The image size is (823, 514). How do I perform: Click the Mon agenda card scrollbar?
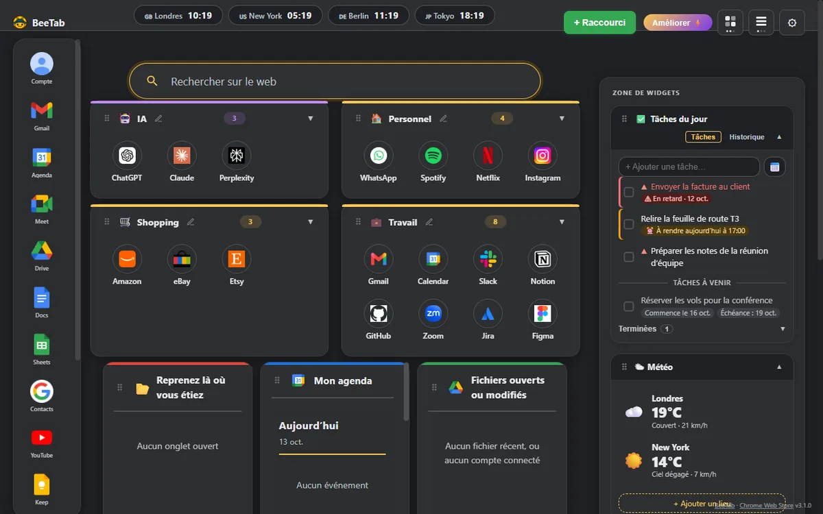point(407,392)
